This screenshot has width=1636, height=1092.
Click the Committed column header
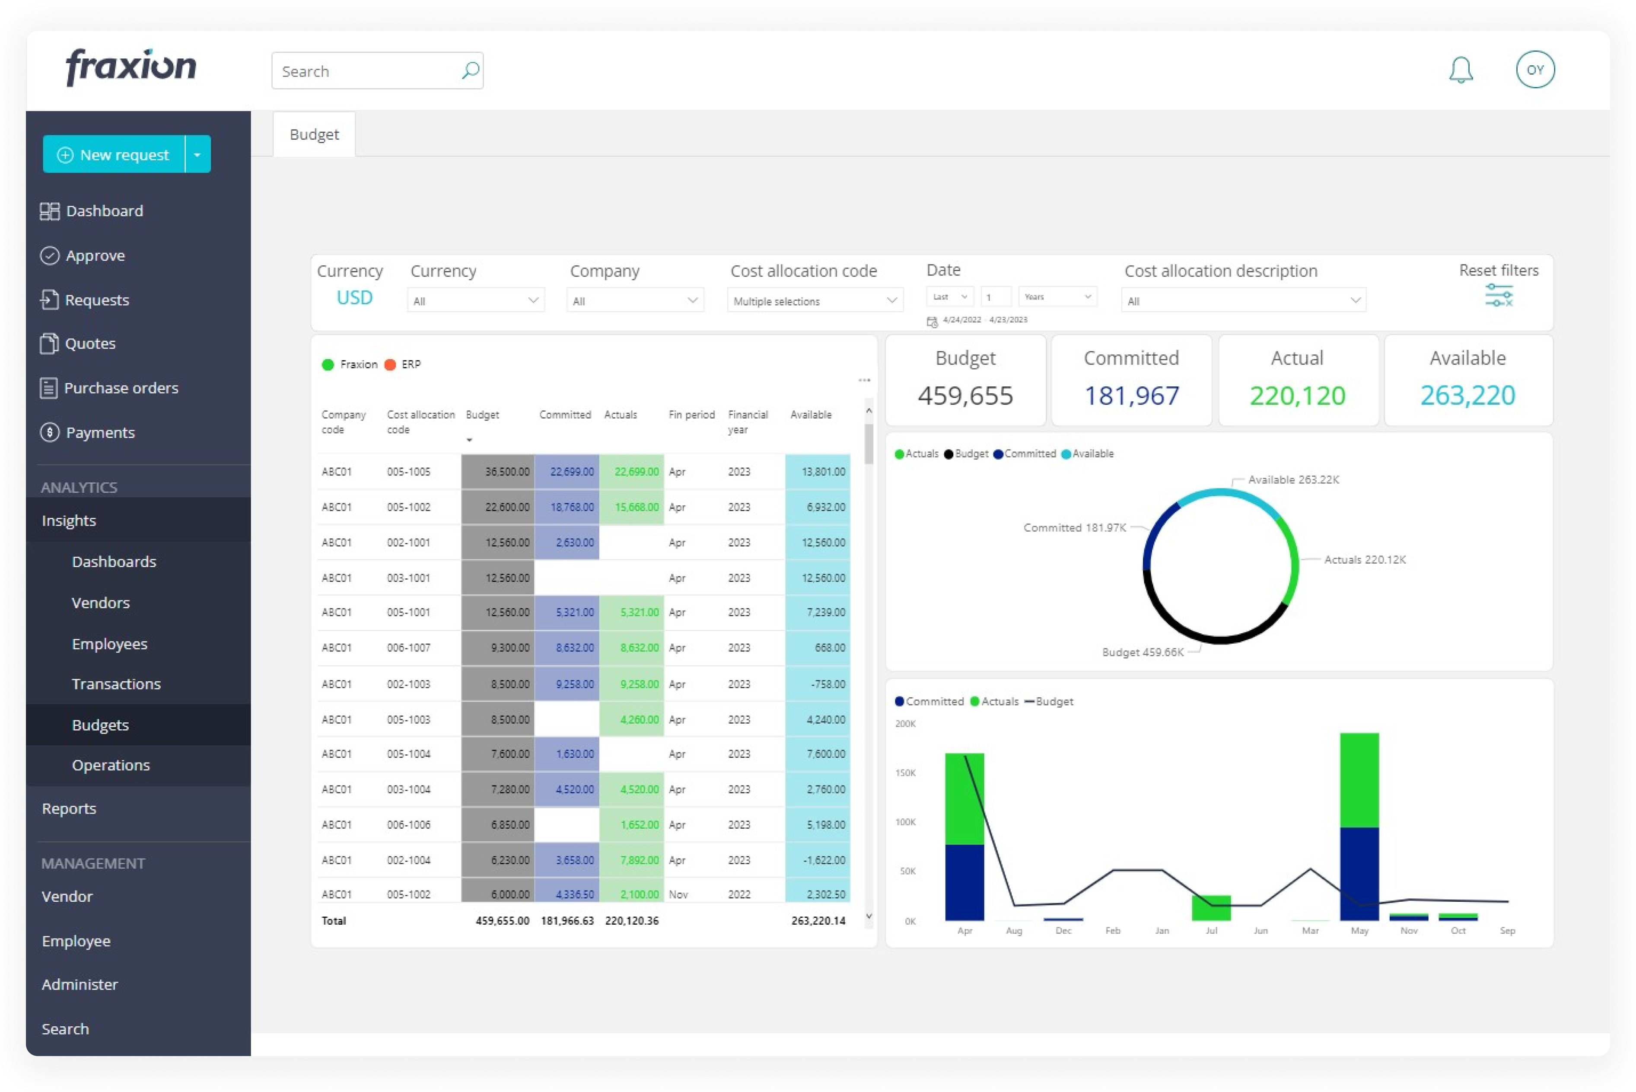(x=565, y=415)
